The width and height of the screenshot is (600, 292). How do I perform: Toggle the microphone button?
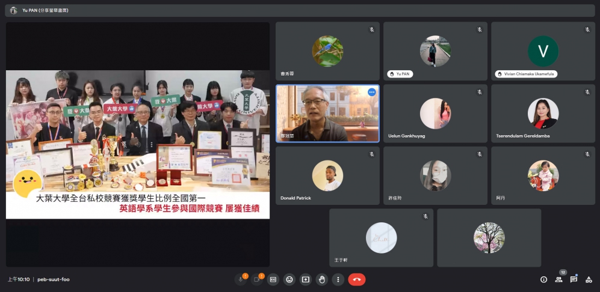tap(241, 279)
